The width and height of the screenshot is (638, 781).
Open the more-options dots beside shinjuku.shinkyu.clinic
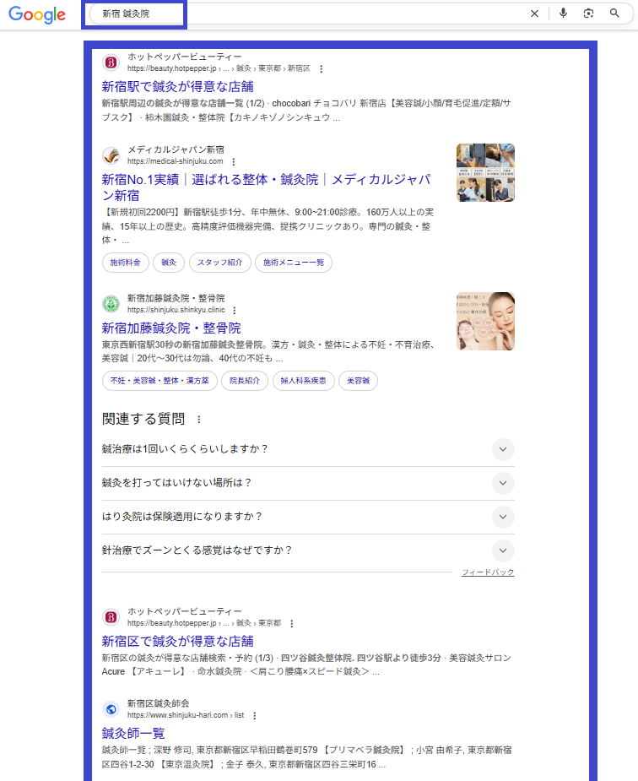(235, 310)
